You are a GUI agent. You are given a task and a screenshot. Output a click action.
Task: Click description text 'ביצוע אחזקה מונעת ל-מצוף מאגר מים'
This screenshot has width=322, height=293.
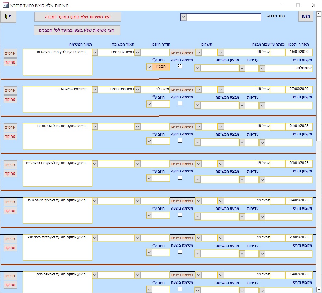pyautogui.click(x=57, y=200)
